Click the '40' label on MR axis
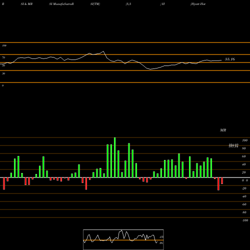250x250 pixels. (244, 164)
